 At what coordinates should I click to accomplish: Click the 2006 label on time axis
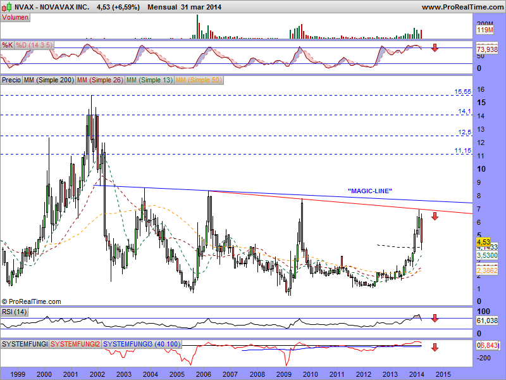tap(204, 374)
